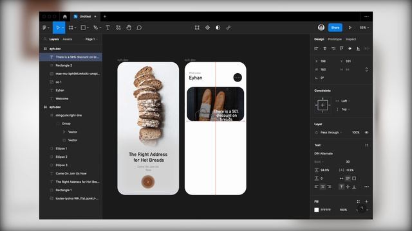Screen dimensions: 412x231
Task: Switch to the Inspect tab
Action: tap(351, 39)
